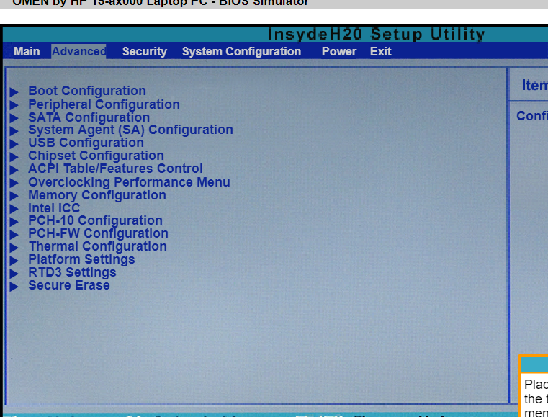Click arrow beside RTD3 Settings
The width and height of the screenshot is (548, 417).
click(14, 274)
